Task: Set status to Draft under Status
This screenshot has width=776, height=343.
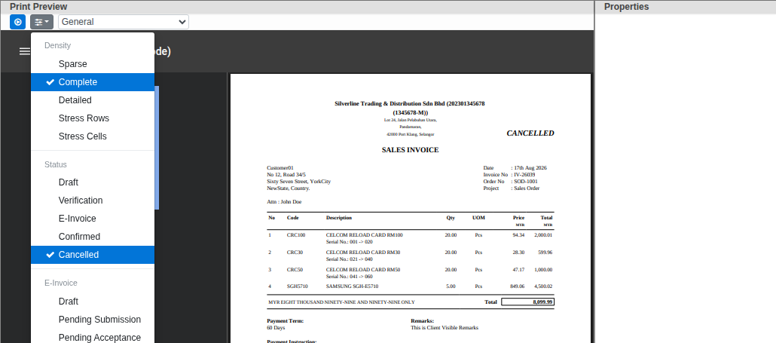Action: pos(93,182)
